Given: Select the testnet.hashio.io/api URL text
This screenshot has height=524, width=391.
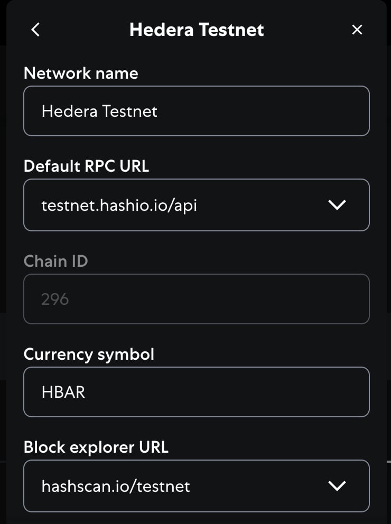Looking at the screenshot, I should (119, 205).
